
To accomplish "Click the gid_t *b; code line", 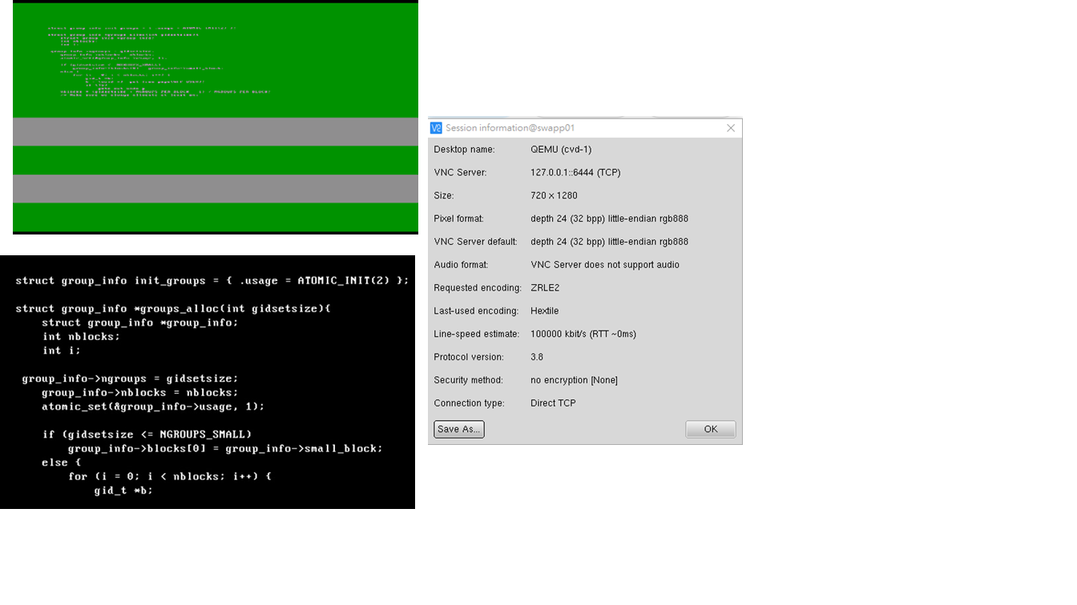I will point(123,491).
